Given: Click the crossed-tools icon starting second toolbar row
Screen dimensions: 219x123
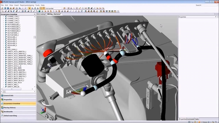Looking at the screenshot, I should [2, 11].
